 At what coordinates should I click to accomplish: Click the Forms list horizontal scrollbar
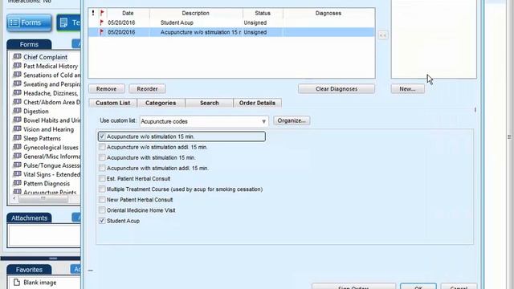pos(43,198)
